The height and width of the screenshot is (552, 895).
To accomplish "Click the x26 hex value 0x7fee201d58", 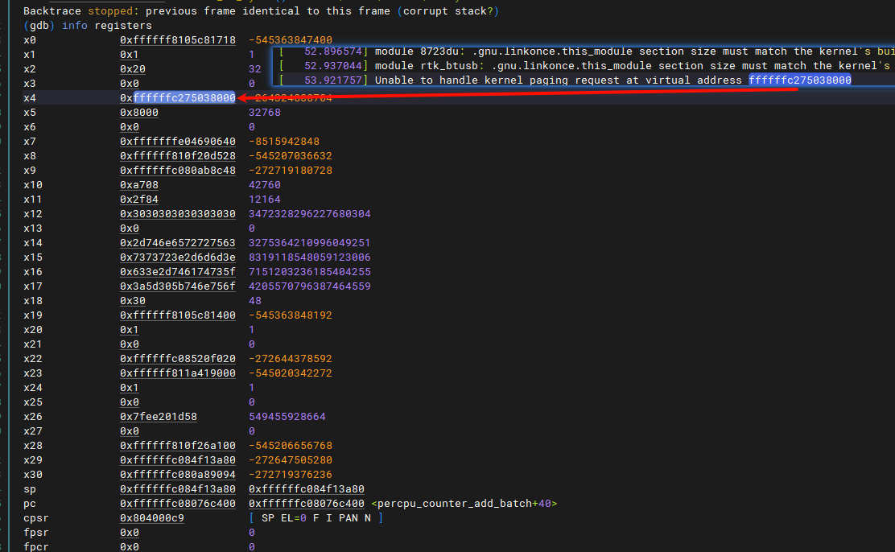I will [x=158, y=417].
